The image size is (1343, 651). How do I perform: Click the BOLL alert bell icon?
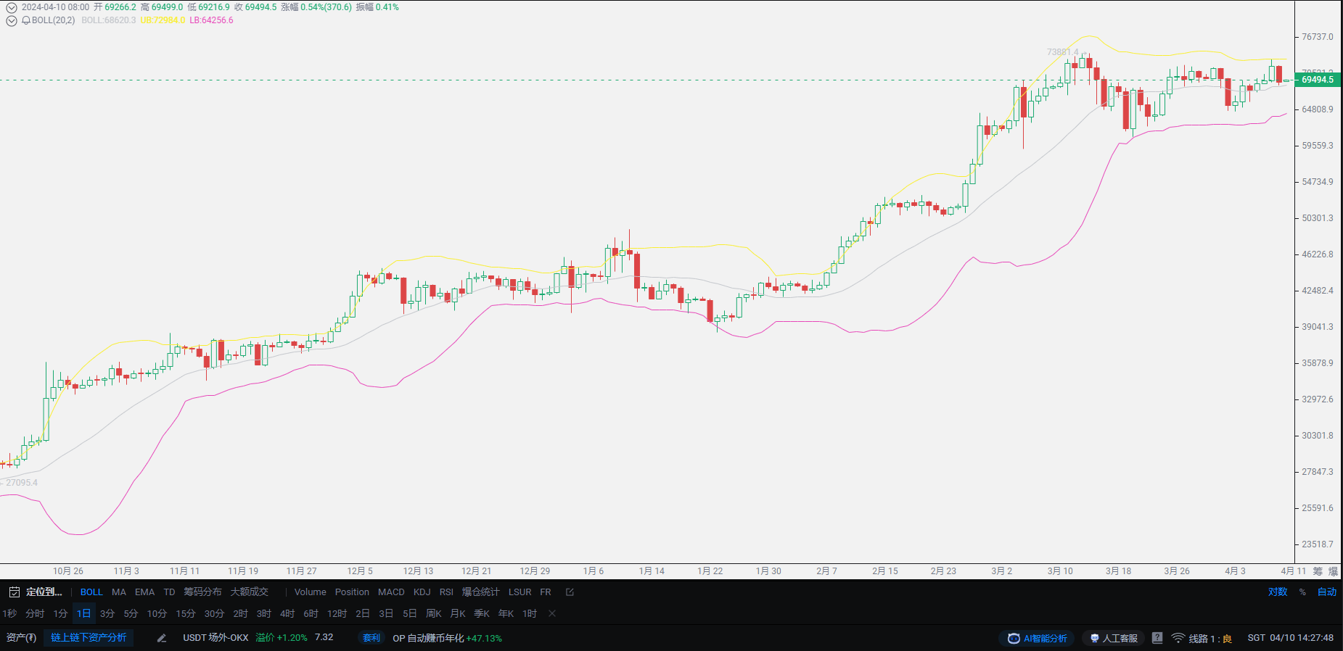tap(26, 20)
